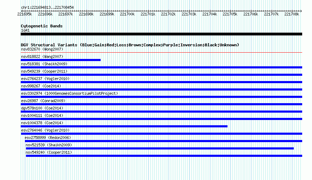Click the nsv549240 (Cooper2011) label
The image size is (312, 180).
(x=49, y=152)
